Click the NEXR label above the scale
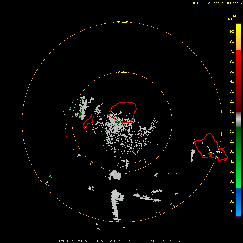Viewport: 243px width, 243px height. tap(237, 16)
